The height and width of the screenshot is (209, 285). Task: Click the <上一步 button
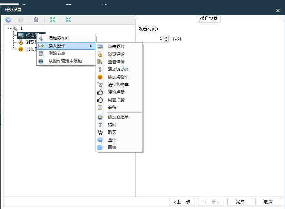click(182, 202)
